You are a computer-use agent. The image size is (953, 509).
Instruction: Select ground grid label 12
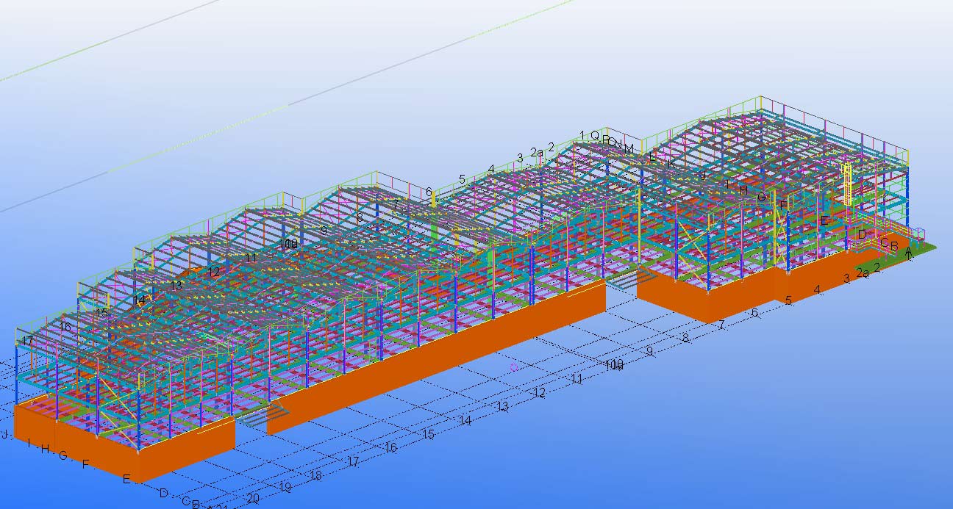(540, 393)
